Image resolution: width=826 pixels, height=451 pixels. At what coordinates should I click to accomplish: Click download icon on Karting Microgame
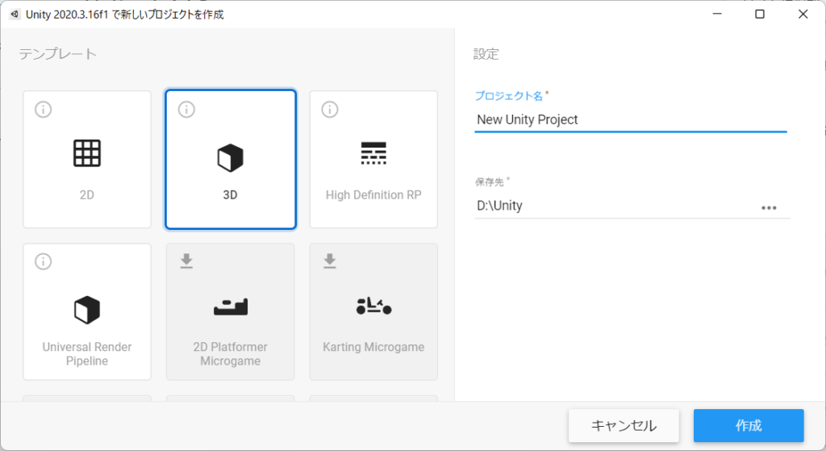click(x=329, y=261)
